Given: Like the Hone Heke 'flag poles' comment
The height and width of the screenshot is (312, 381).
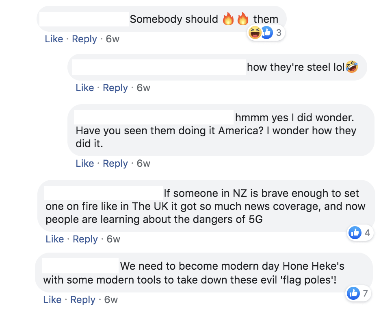Looking at the screenshot, I should [x=52, y=299].
